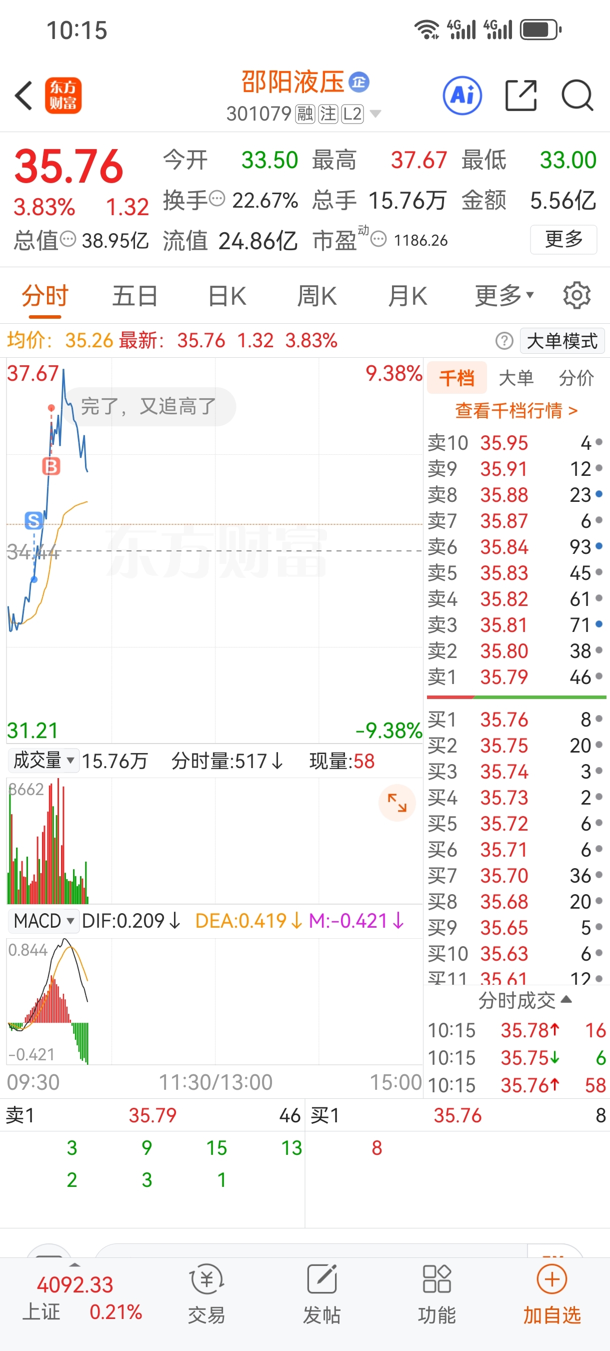610x1351 pixels.
Task: Tap bottom bar 卖1 35.79 summary
Action: tap(152, 1115)
